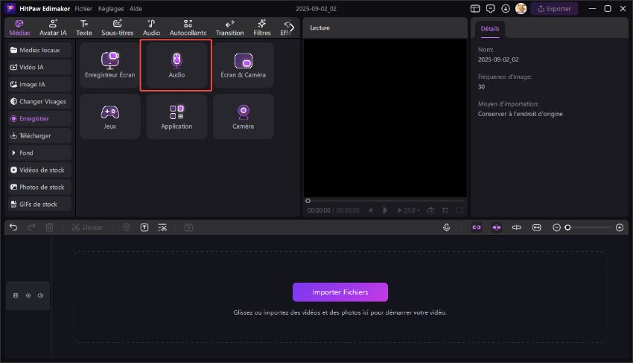Switch to Transition tab
The height and width of the screenshot is (363, 633).
[x=229, y=28]
